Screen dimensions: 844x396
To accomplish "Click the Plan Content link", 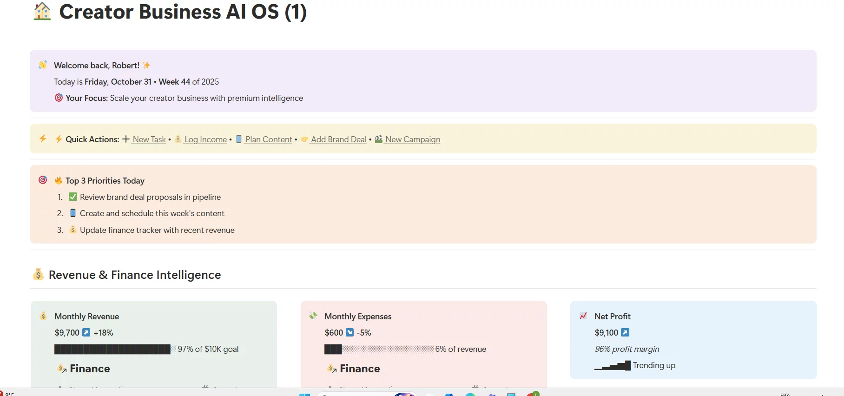I will point(269,139).
